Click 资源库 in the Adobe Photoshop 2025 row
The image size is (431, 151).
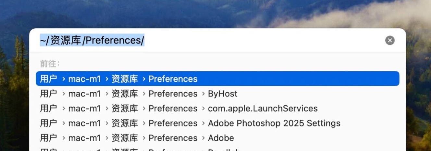pyautogui.click(x=125, y=123)
